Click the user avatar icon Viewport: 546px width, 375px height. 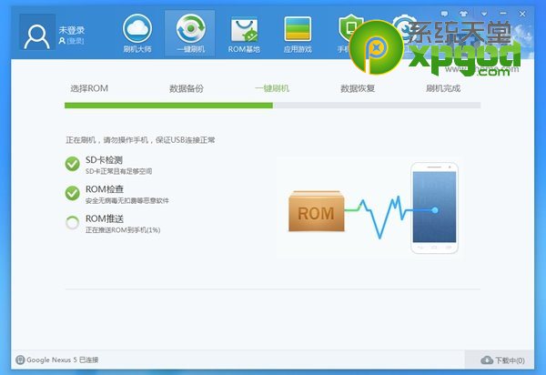37,33
